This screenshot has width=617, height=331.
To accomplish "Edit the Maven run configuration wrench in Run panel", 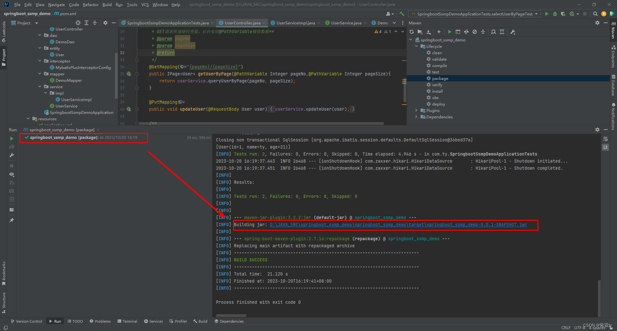I will pyautogui.click(x=12, y=155).
